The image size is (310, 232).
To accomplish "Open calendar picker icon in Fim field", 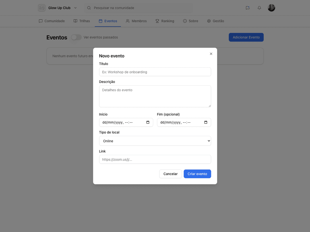I will point(206,122).
